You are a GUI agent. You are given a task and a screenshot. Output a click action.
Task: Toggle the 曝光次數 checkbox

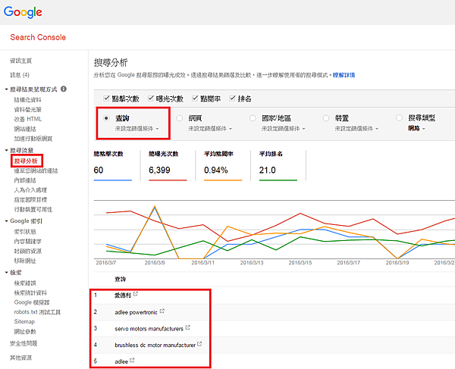(x=151, y=99)
